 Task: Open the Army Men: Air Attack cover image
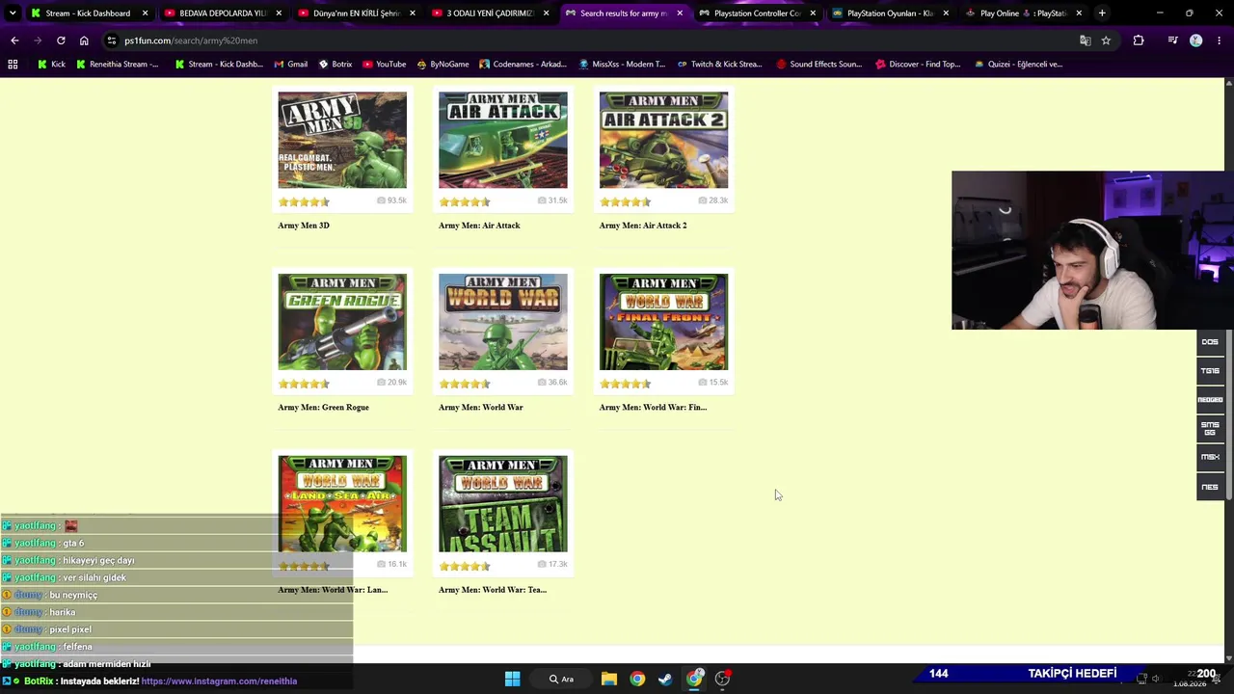pos(503,140)
